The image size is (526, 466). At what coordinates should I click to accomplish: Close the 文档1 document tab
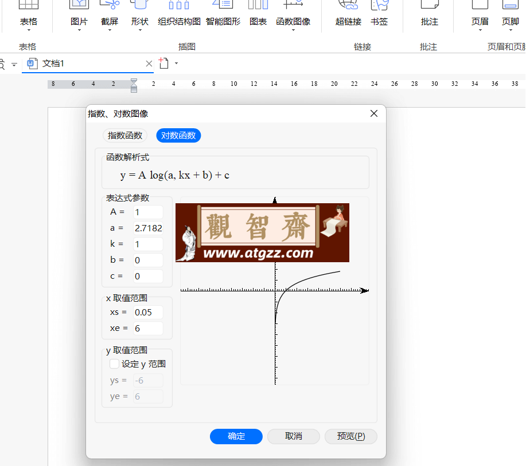(x=149, y=64)
